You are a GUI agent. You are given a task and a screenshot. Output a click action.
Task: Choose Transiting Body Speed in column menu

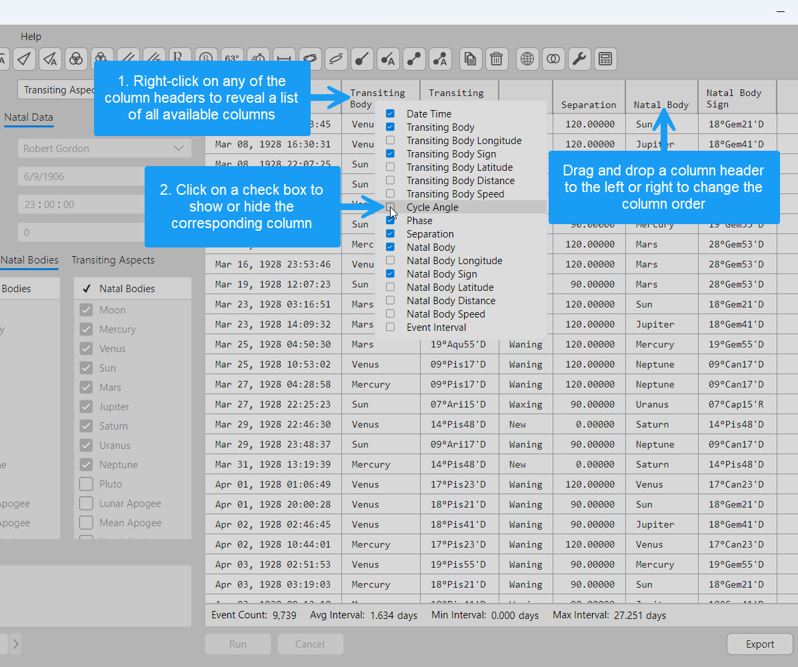click(x=455, y=194)
